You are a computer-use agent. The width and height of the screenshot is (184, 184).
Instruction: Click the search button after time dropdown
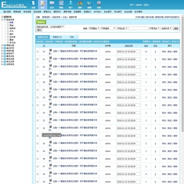click(x=176, y=28)
